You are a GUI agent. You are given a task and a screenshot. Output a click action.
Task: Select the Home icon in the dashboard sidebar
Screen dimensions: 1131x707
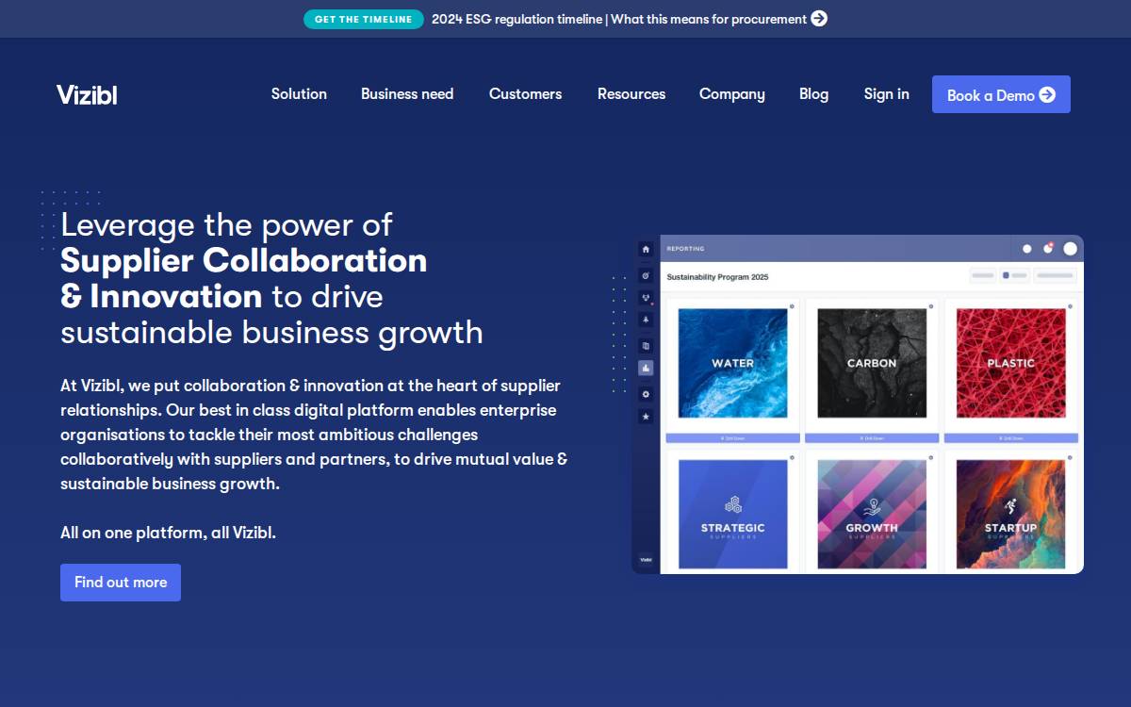(646, 250)
